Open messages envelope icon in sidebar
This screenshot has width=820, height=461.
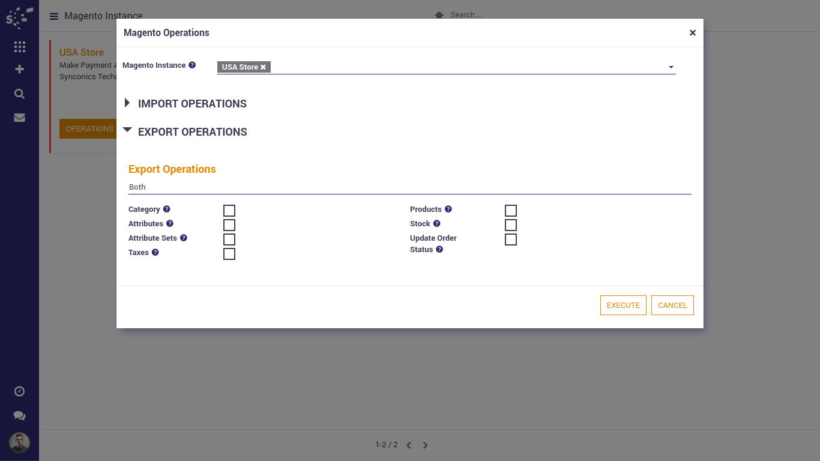click(19, 118)
